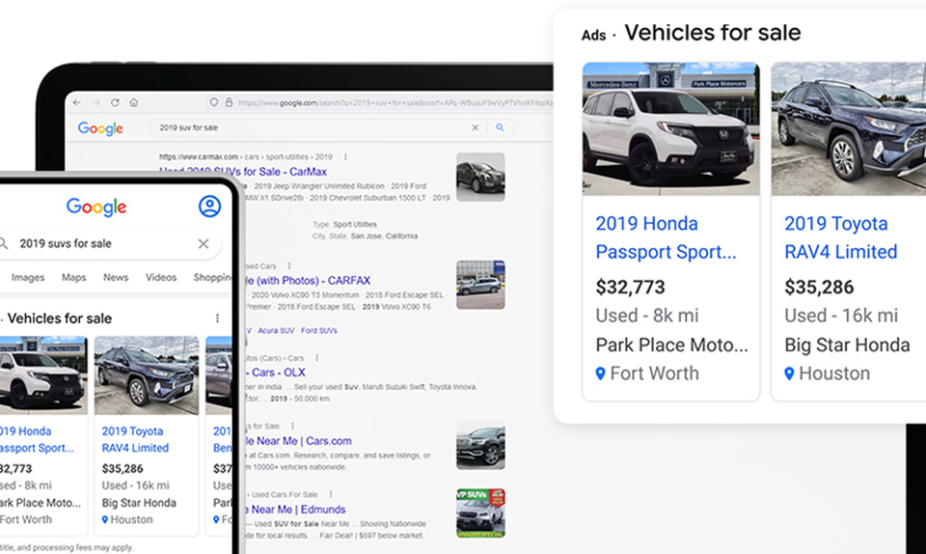
Task: Click the Cars.com result thumbnail
Action: coord(480,445)
